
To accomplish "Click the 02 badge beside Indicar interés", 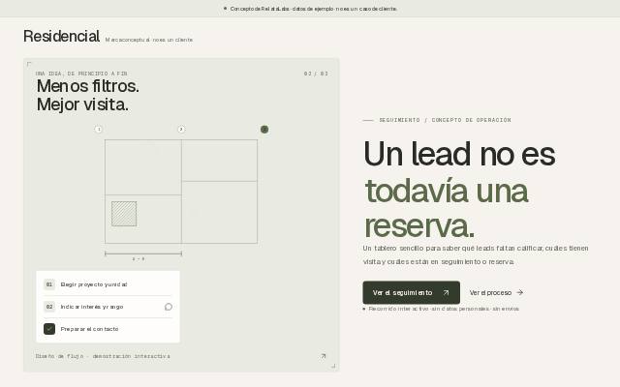I will pyautogui.click(x=49, y=307).
